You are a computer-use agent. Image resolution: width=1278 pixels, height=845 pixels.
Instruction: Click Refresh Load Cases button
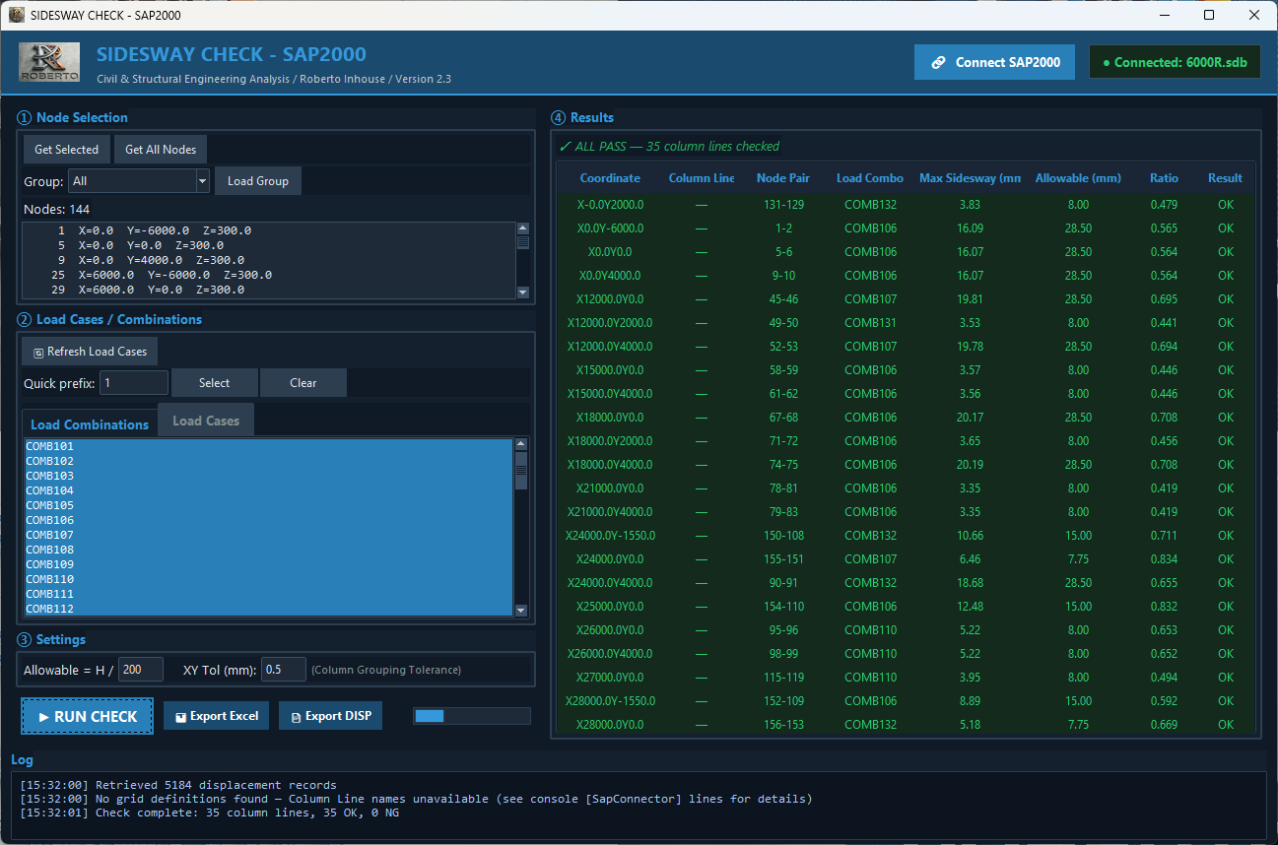pyautogui.click(x=90, y=352)
